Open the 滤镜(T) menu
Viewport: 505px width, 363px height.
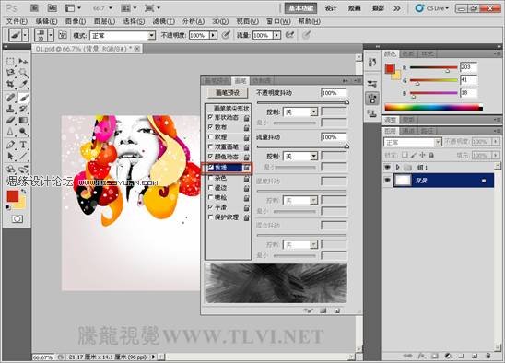[x=164, y=21]
